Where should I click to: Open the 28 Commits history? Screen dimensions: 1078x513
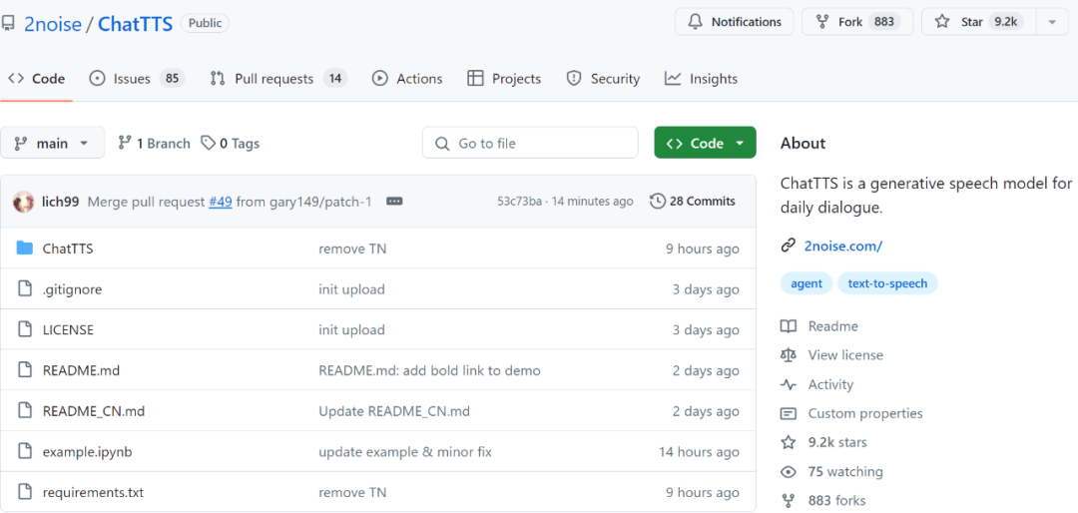point(693,202)
